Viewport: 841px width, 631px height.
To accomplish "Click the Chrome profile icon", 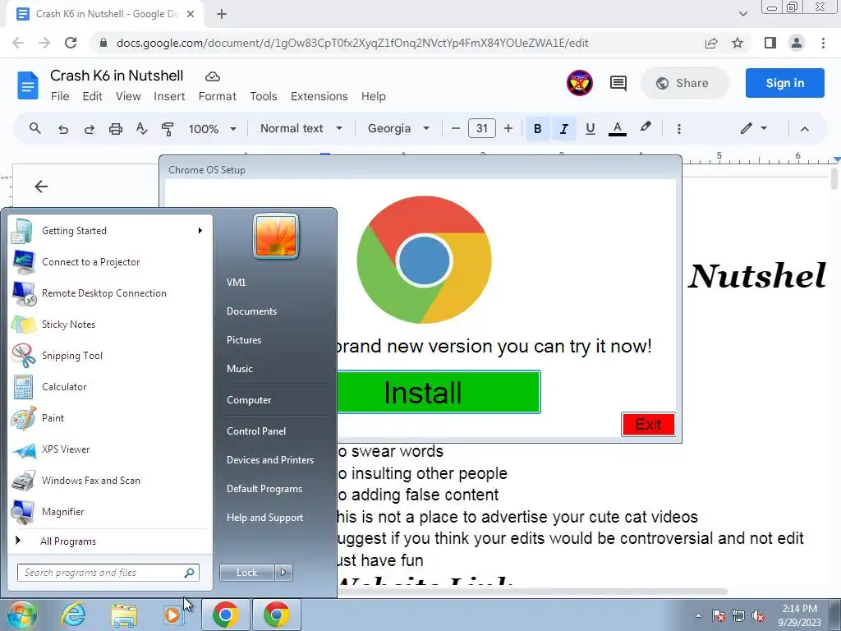I will click(797, 43).
